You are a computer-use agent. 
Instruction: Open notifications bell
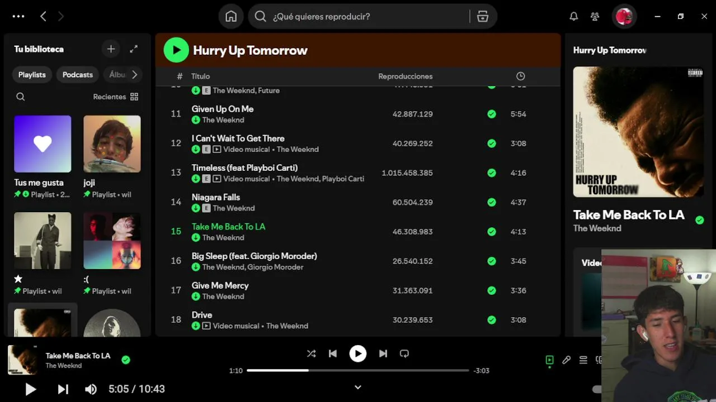[574, 17]
